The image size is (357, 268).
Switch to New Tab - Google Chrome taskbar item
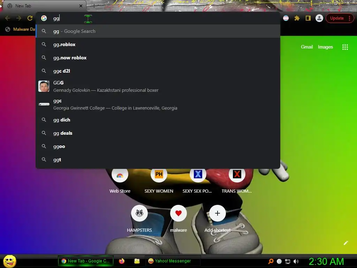[86, 261]
